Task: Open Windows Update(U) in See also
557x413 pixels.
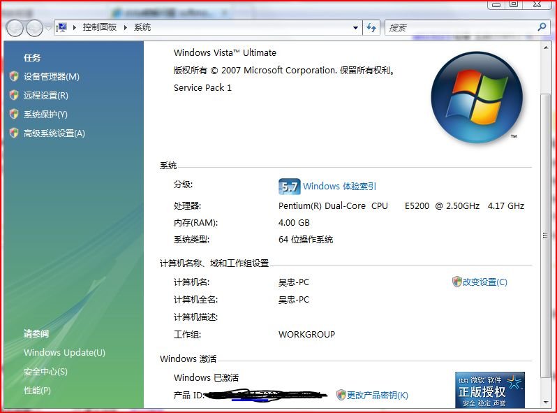Action: point(64,352)
